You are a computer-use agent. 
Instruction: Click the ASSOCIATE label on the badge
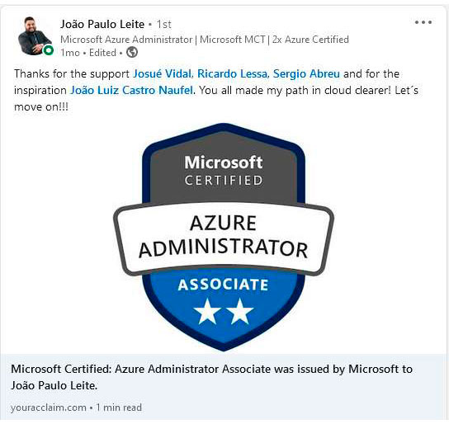point(223,285)
